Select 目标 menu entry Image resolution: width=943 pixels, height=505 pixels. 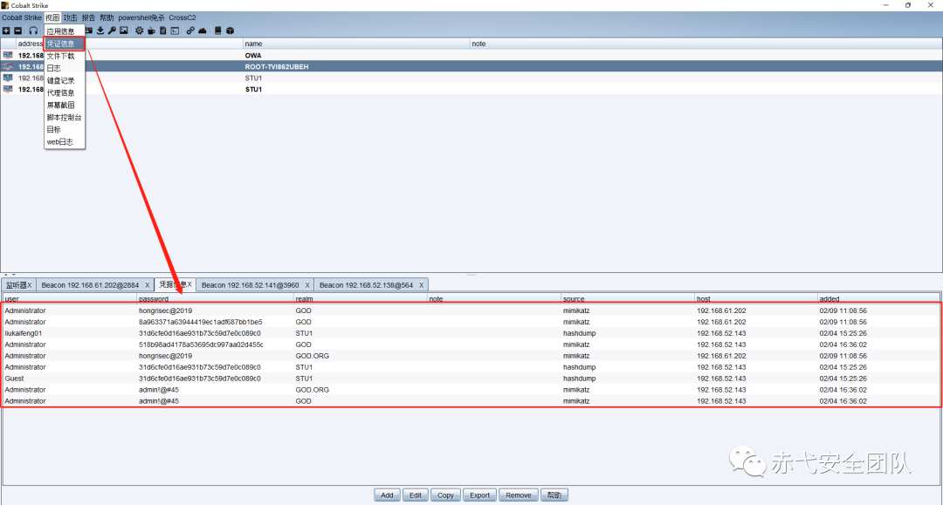(x=64, y=130)
